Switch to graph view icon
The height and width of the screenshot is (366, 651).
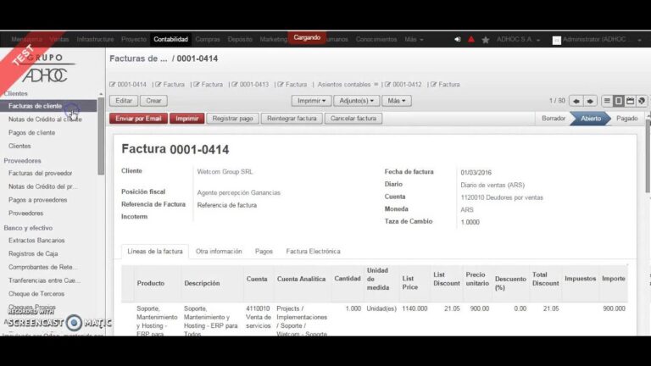tap(642, 101)
